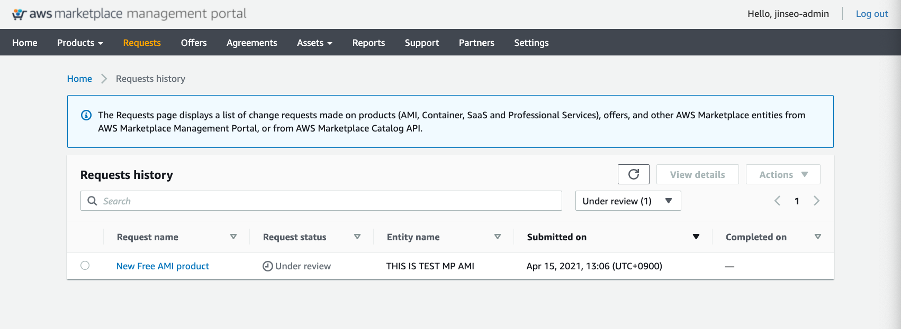Image resolution: width=901 pixels, height=329 pixels.
Task: Open the New Free AMI product link
Action: [x=163, y=266]
